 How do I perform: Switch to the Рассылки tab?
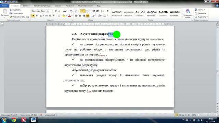(x=69, y=6)
